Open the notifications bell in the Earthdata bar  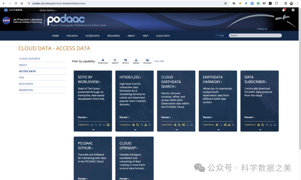[284, 10]
